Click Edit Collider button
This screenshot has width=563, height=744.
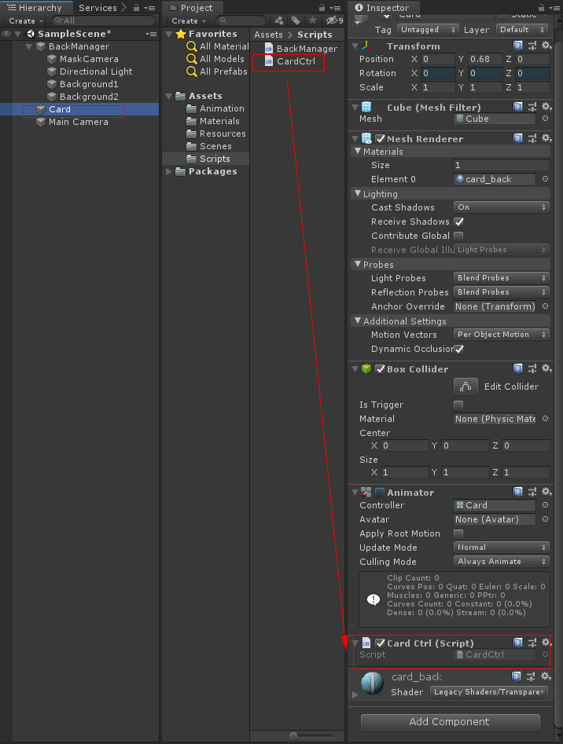click(465, 387)
